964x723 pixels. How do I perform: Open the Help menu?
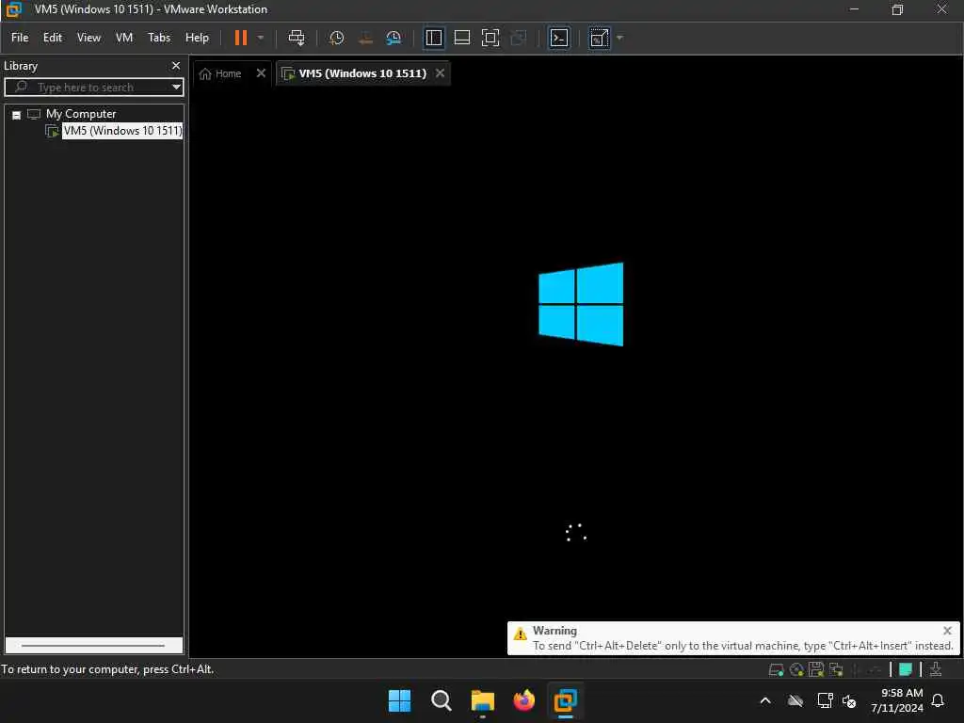click(197, 38)
